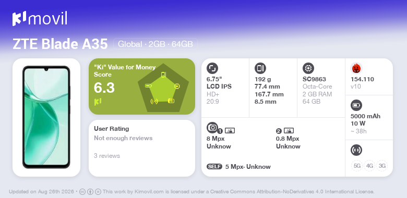Click the screen size icon
Viewport: 407px width, 198px height.
tap(212, 68)
